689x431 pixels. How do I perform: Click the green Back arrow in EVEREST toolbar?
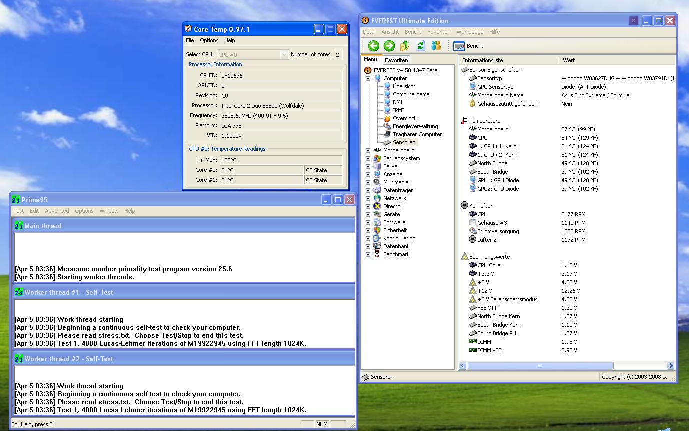pyautogui.click(x=373, y=46)
